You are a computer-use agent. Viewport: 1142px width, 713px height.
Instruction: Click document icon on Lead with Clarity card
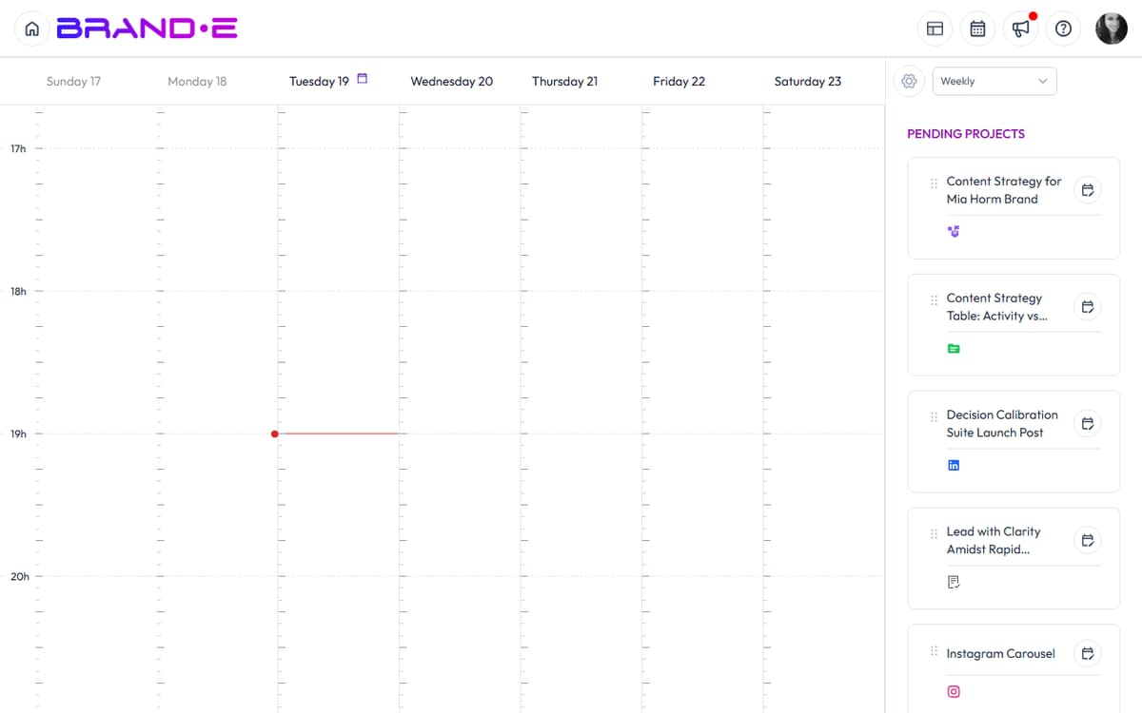coord(954,582)
